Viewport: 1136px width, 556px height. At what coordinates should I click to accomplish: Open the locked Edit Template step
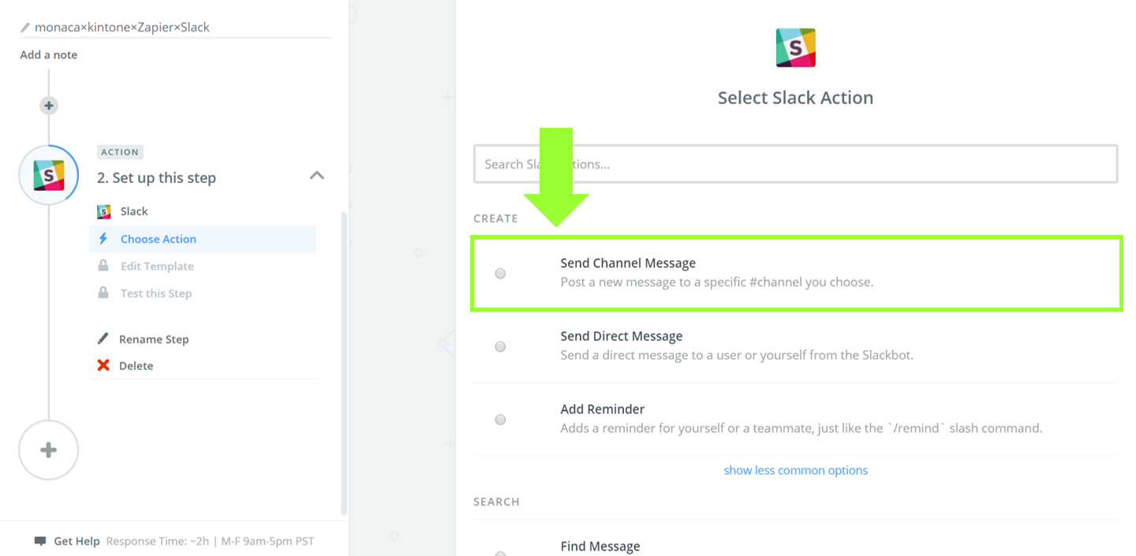tap(156, 267)
